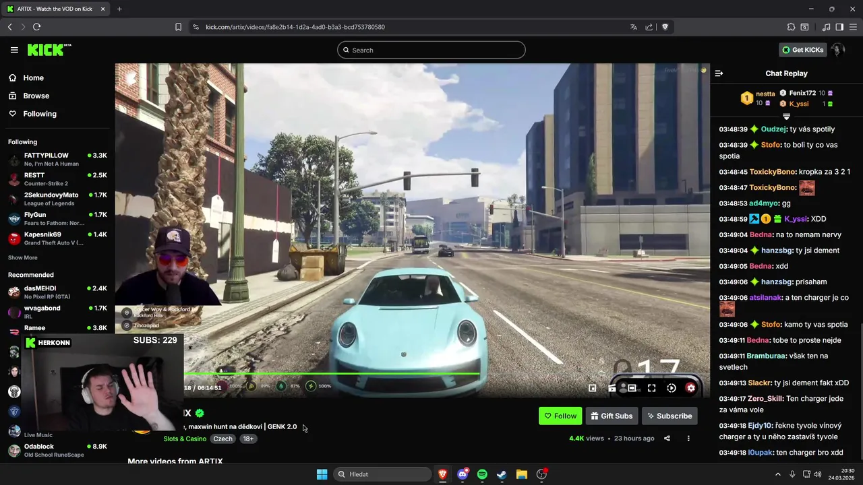
Task: Follow the ARTIX channel
Action: (x=560, y=416)
